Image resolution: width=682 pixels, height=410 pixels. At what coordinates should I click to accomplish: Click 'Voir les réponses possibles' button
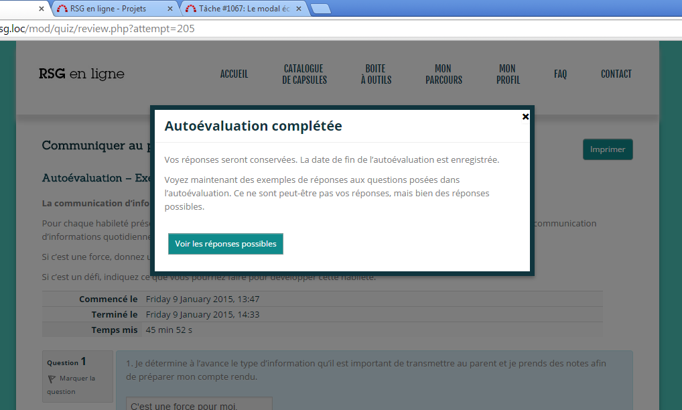tap(226, 244)
